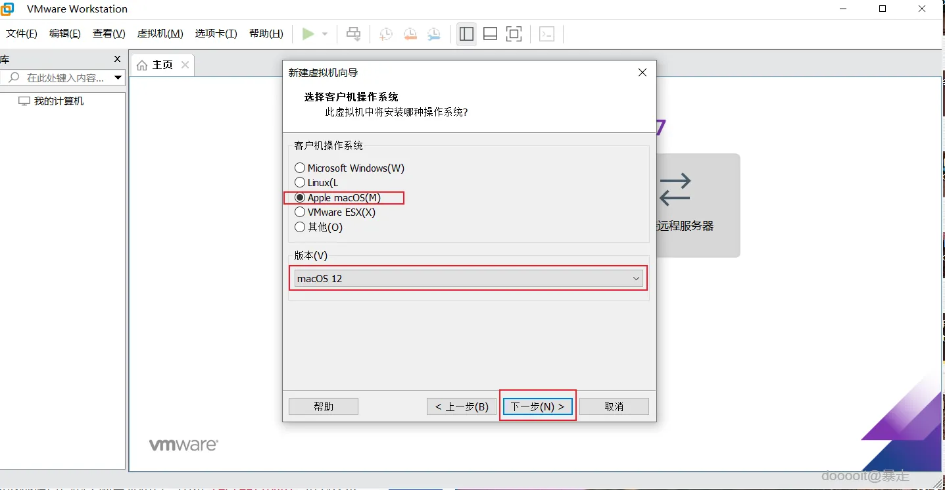Open the 虚拟机(M) menu
Image resolution: width=945 pixels, height=490 pixels.
pos(159,34)
